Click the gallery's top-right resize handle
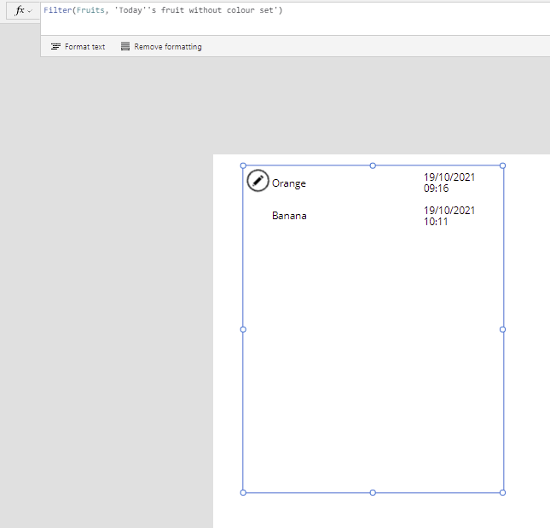Viewport: 550px width, 528px height. [x=502, y=165]
